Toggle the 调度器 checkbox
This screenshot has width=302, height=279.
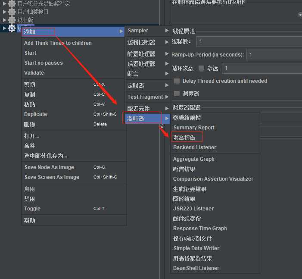(177, 94)
